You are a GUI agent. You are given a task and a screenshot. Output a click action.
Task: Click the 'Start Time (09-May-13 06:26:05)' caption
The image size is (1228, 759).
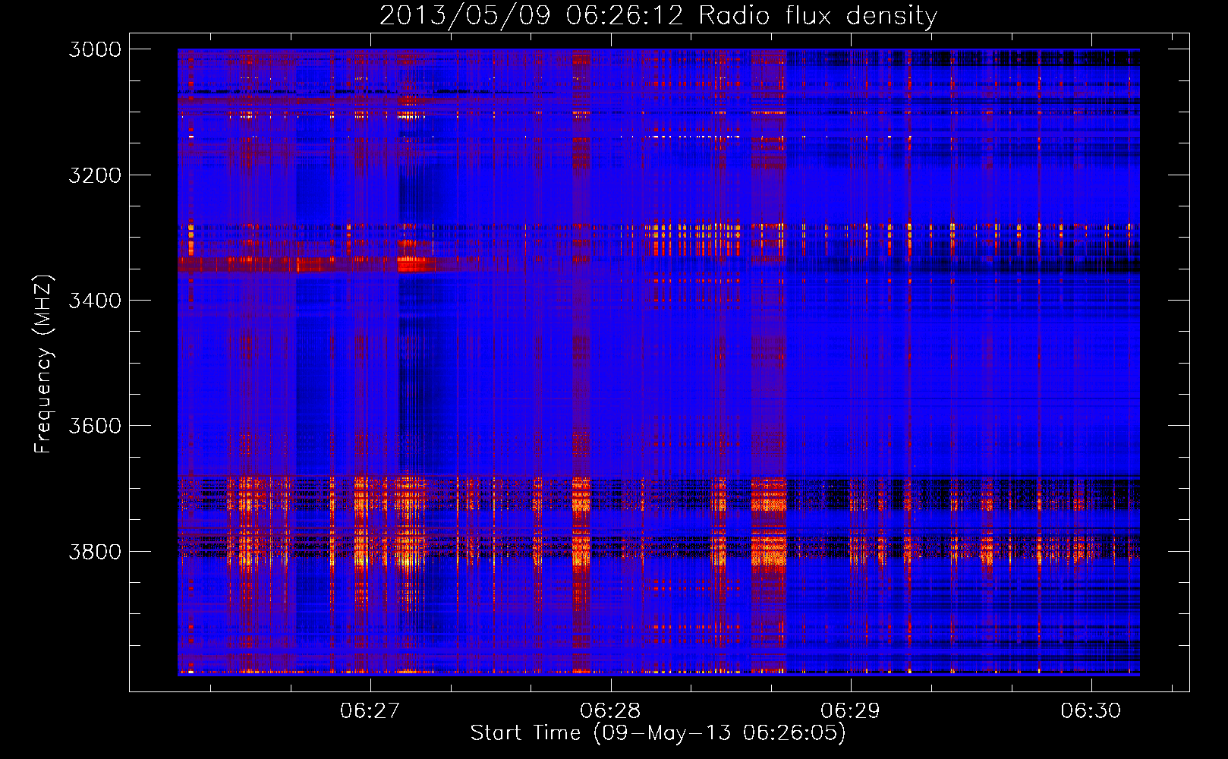click(x=658, y=733)
